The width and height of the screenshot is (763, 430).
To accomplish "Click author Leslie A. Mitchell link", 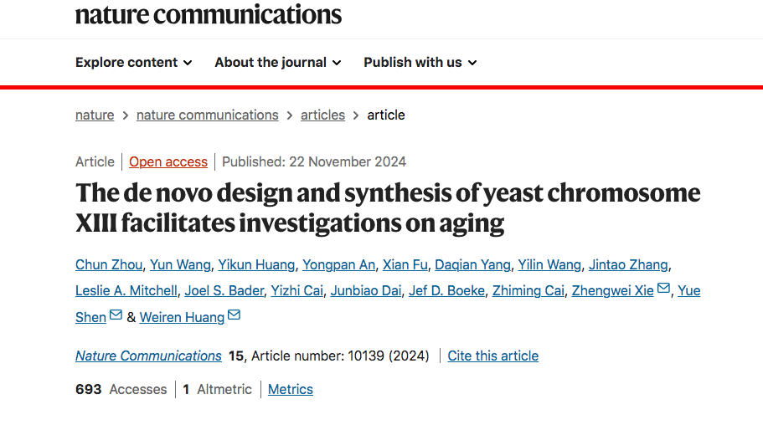I will 126,290.
